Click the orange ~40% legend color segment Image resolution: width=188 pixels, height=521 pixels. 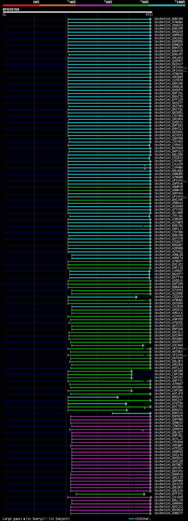(57, 5)
